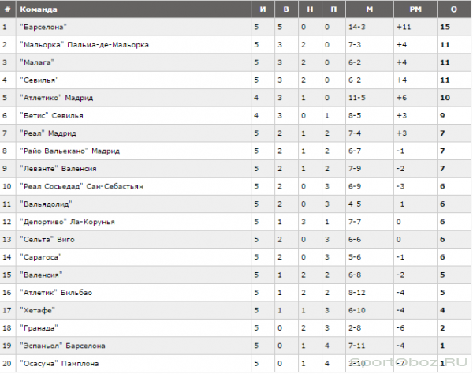Click the "М" goals column header
Image resolution: width=473 pixels, height=374 pixels.
(370, 9)
